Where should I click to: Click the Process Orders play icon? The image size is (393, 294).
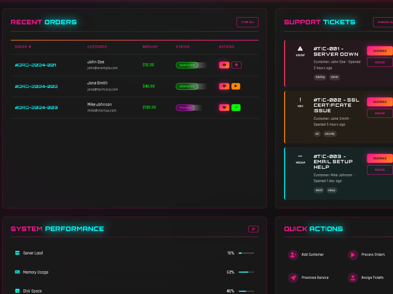(x=353, y=255)
